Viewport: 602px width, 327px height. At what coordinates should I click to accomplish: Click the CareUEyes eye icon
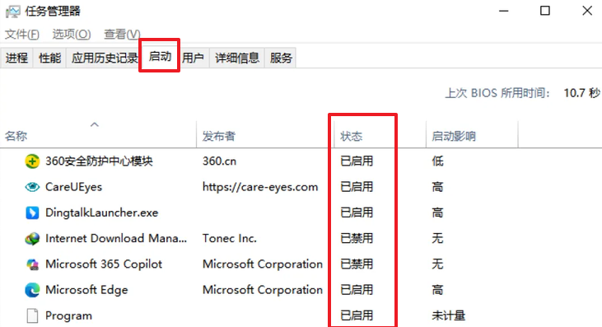point(32,187)
